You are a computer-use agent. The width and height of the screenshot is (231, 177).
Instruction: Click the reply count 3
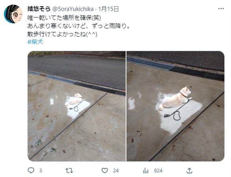41,171
